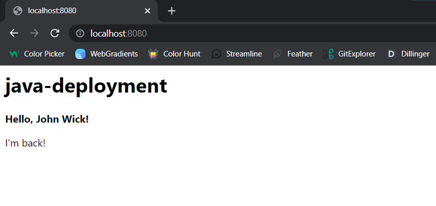This screenshot has height=206, width=436.
Task: Reload the localhost page
Action: click(x=54, y=34)
